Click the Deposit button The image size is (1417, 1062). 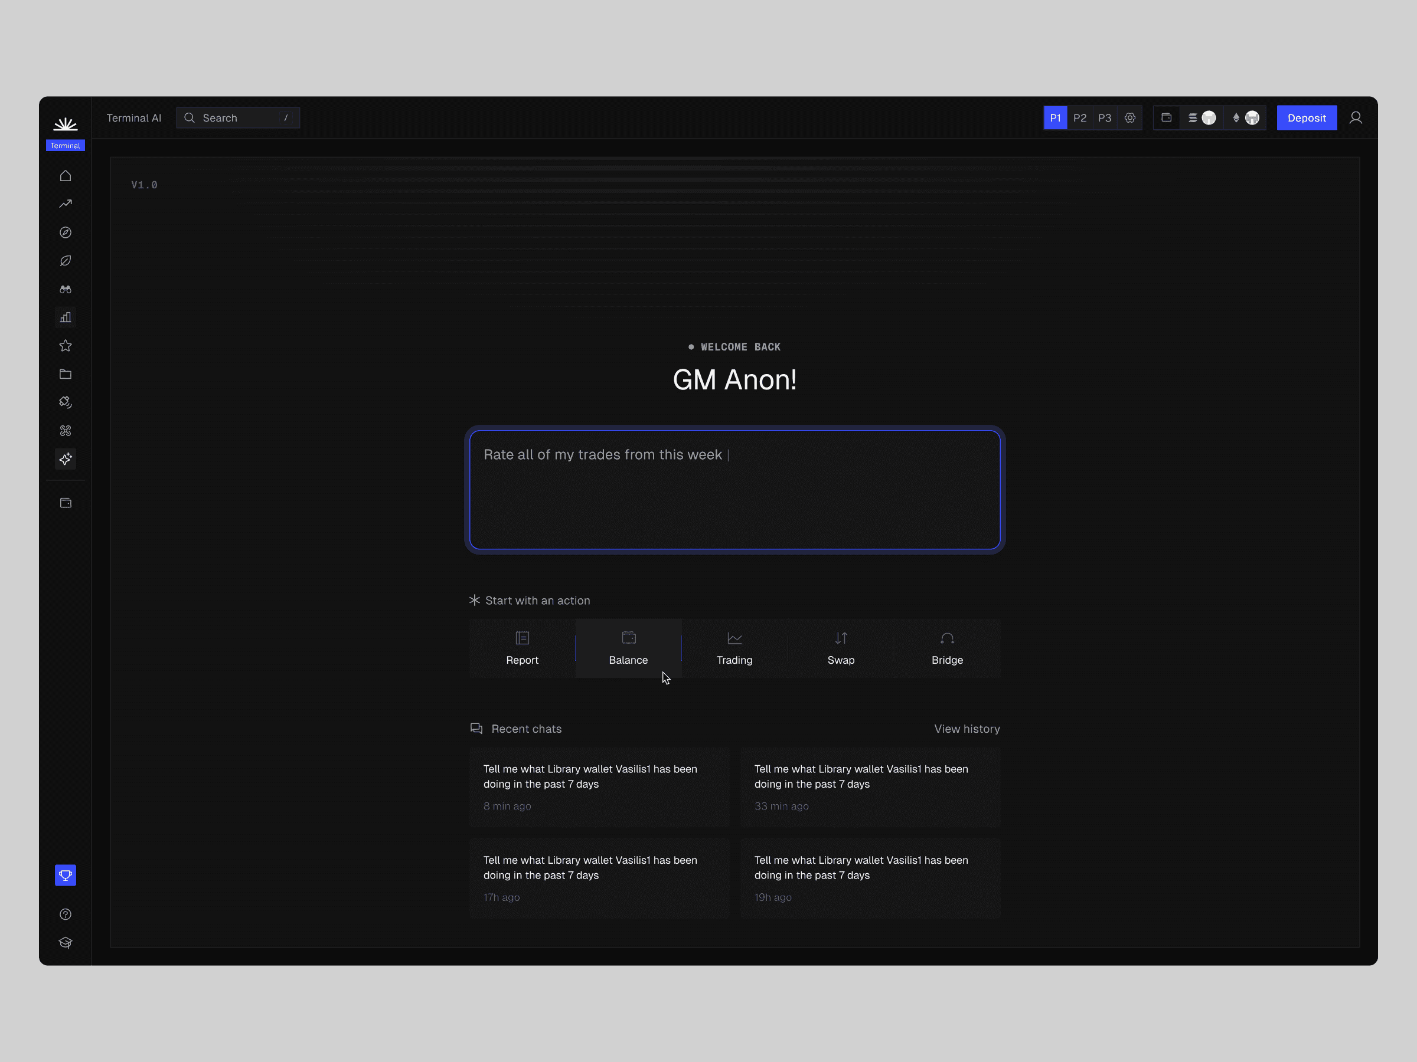(x=1306, y=118)
